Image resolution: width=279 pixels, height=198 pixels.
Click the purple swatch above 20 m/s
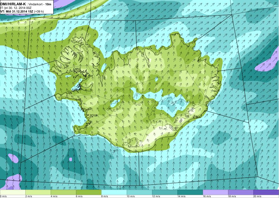click(266, 192)
